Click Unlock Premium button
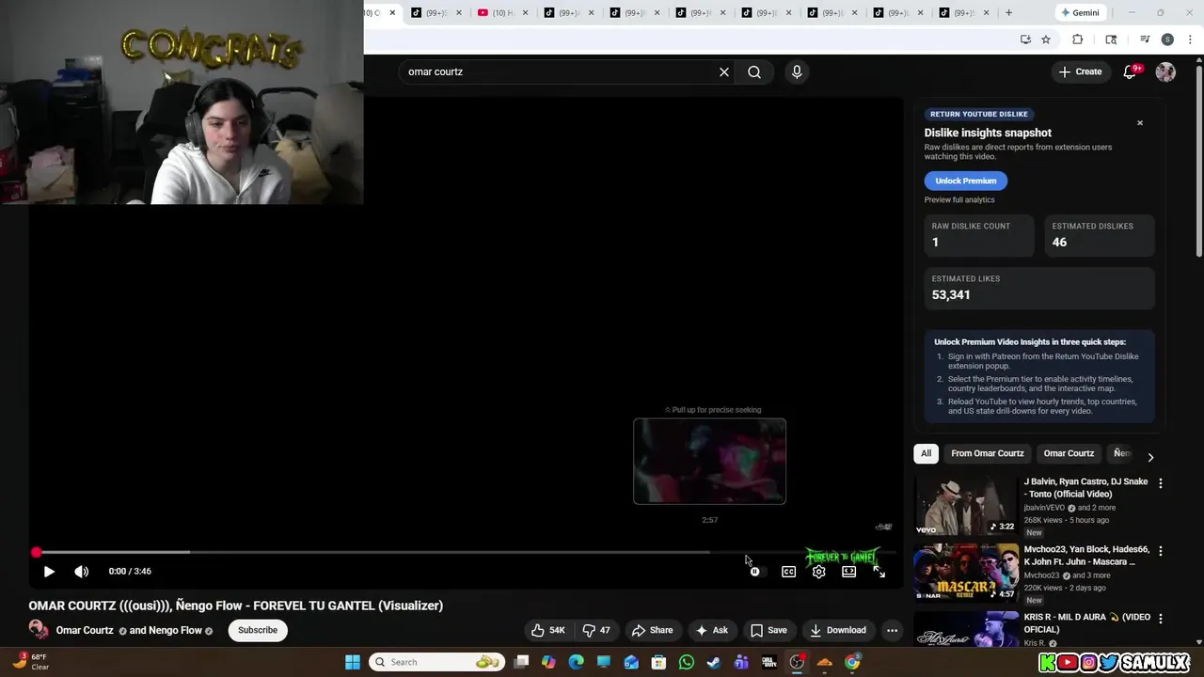The width and height of the screenshot is (1204, 677). (965, 181)
